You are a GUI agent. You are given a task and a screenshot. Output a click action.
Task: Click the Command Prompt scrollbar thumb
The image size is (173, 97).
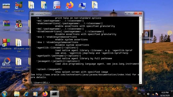pyautogui.click(x=141, y=38)
